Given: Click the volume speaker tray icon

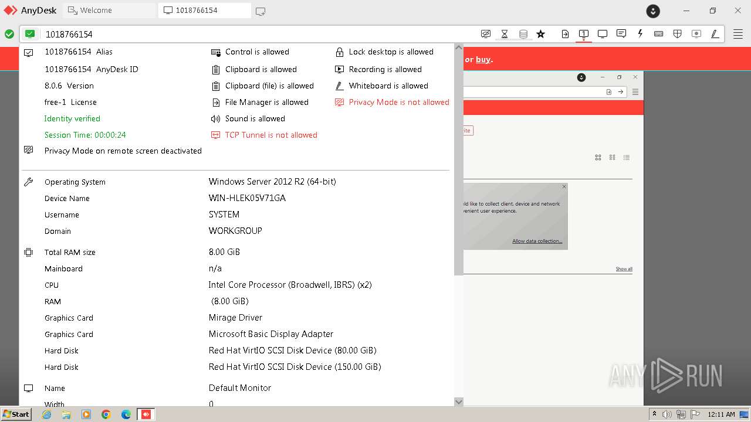Looking at the screenshot, I should click(x=667, y=414).
